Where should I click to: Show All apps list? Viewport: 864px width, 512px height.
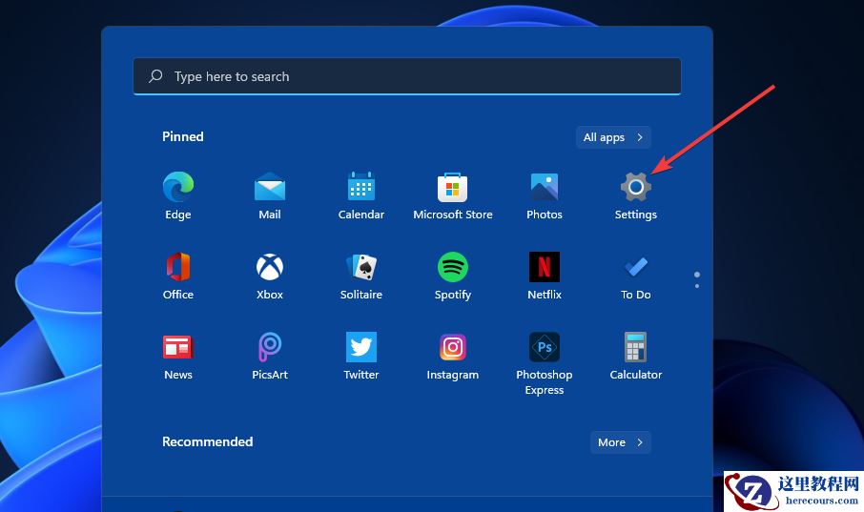point(613,137)
